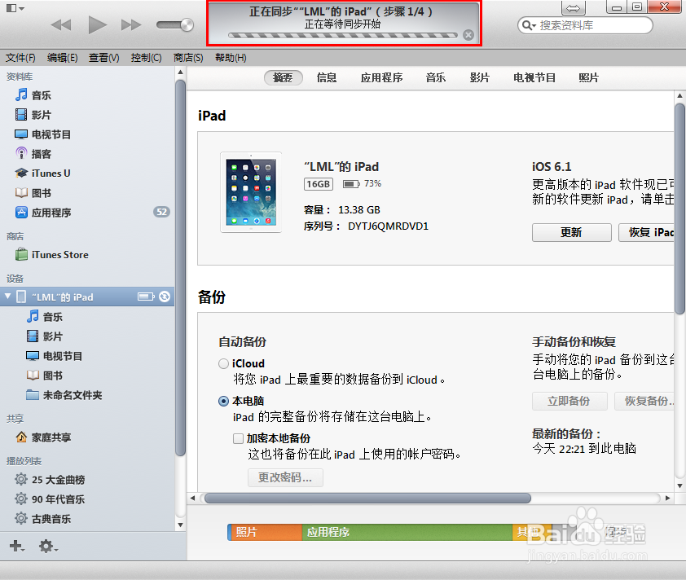The width and height of the screenshot is (686, 580).
Task: Click the 立即备份 button
Action: point(569,401)
